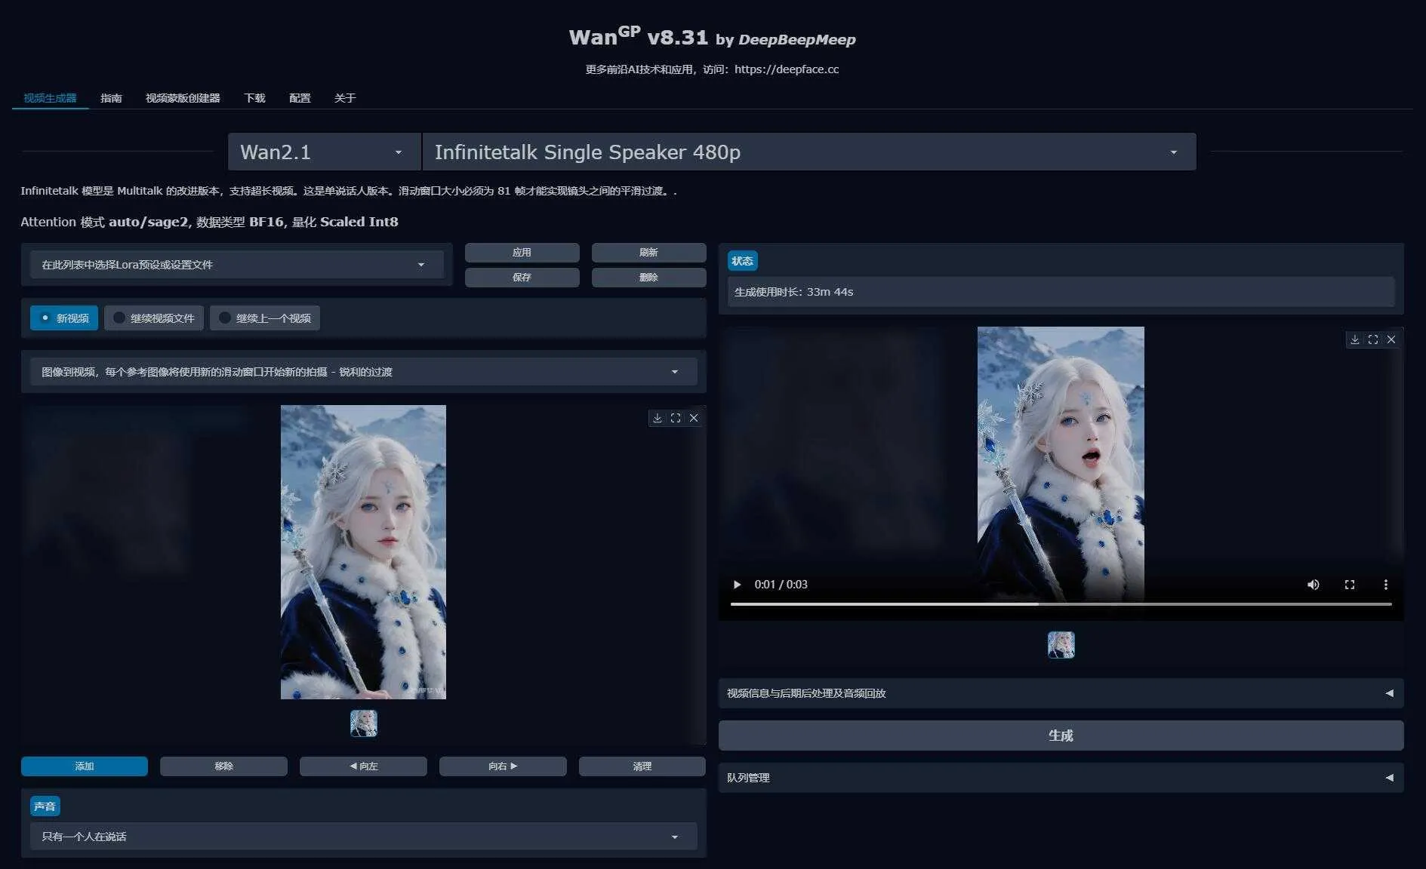Open the Infinitetalk Single Speaker 480p dropdown

[809, 152]
